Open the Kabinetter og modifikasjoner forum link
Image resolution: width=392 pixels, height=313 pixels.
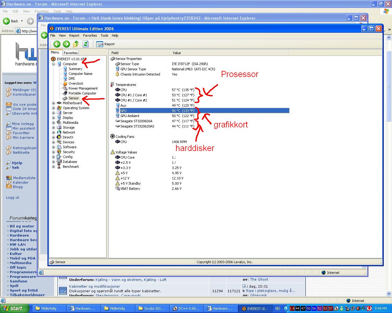95,286
